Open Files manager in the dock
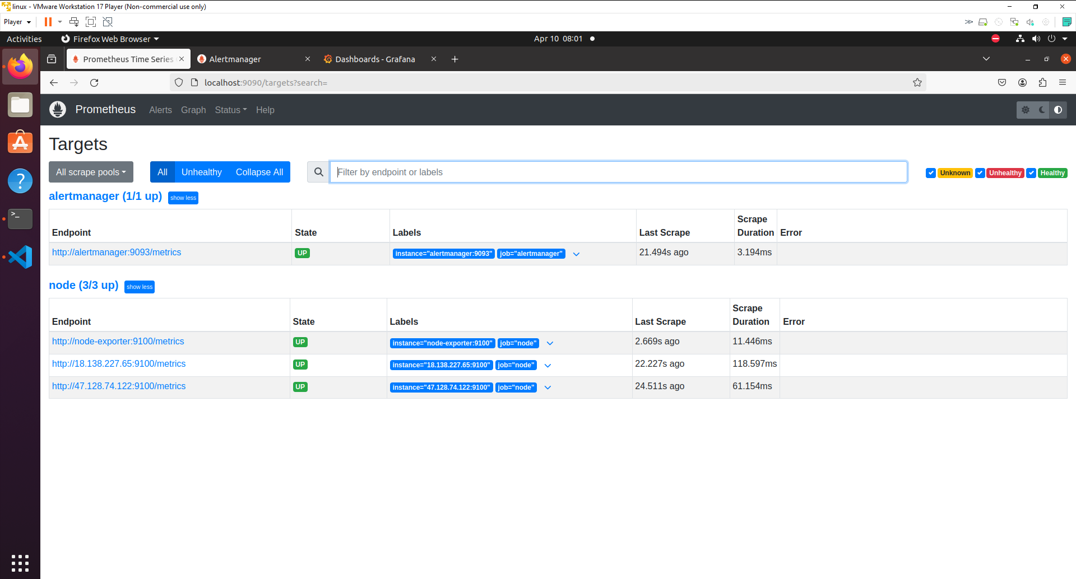 coord(20,105)
